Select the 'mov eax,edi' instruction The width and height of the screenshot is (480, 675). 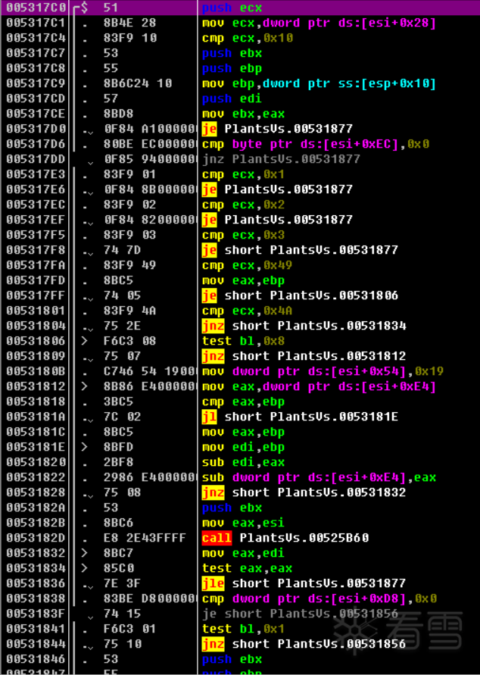pyautogui.click(x=244, y=553)
